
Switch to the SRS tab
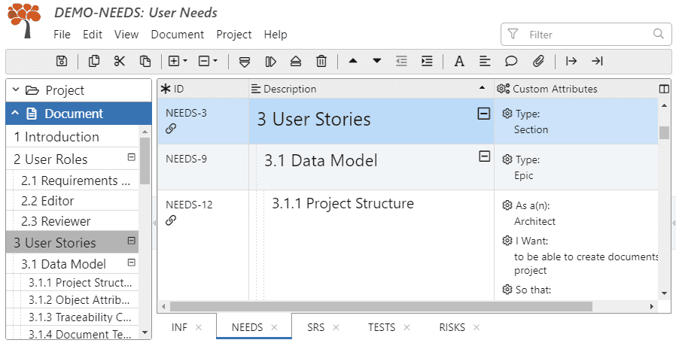[x=315, y=327]
